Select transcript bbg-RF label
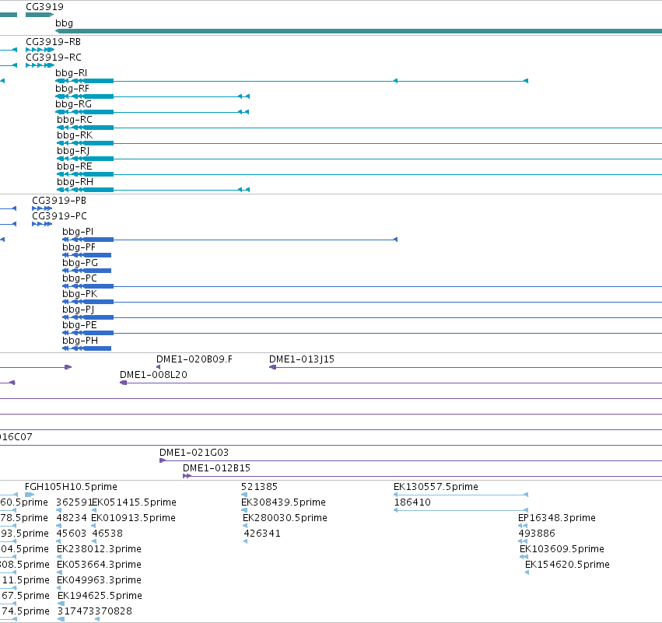The width and height of the screenshot is (662, 623). coord(72,89)
